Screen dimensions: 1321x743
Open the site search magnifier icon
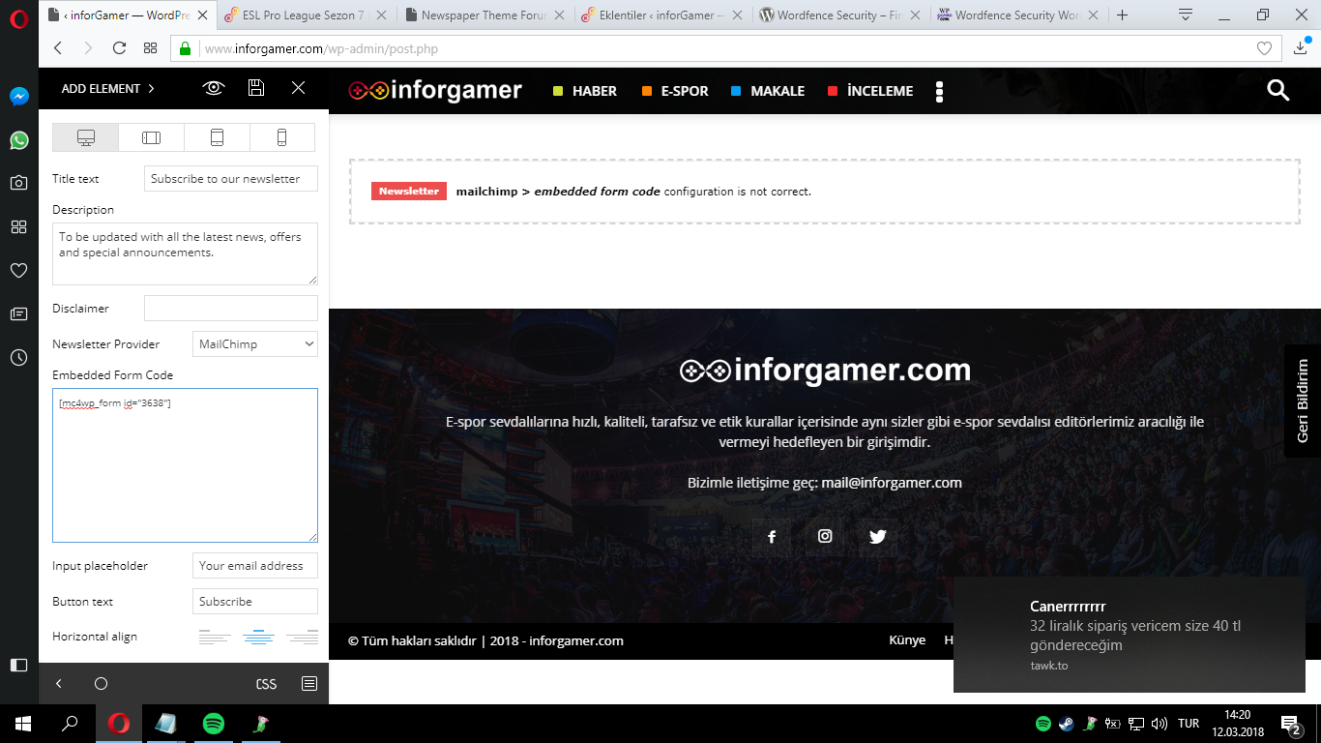1278,90
